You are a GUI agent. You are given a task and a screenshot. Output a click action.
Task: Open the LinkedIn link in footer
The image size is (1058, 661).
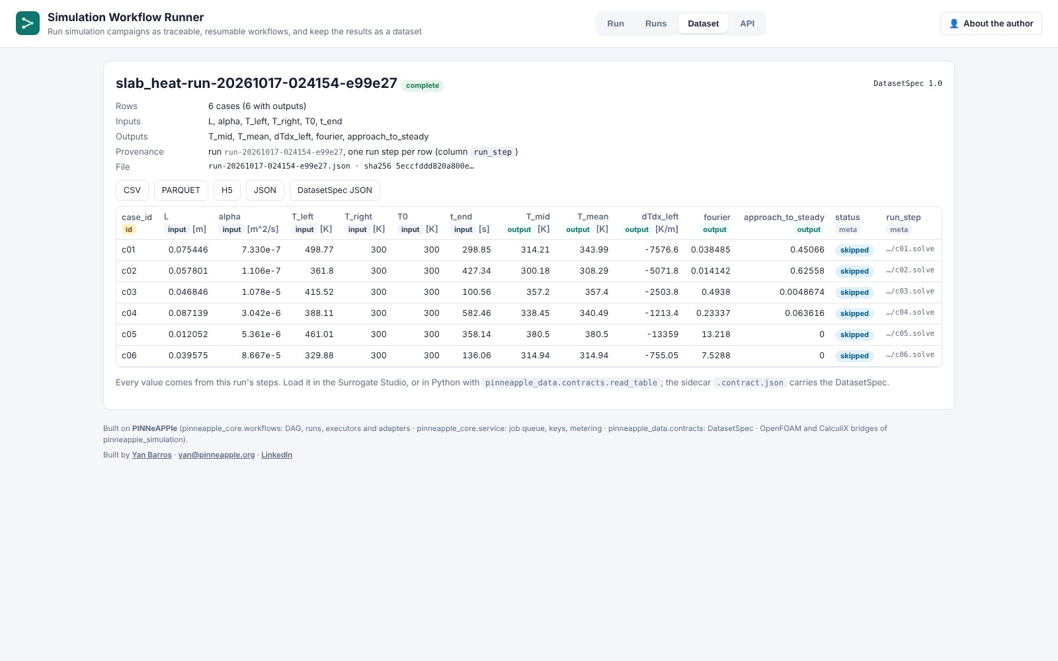(276, 455)
